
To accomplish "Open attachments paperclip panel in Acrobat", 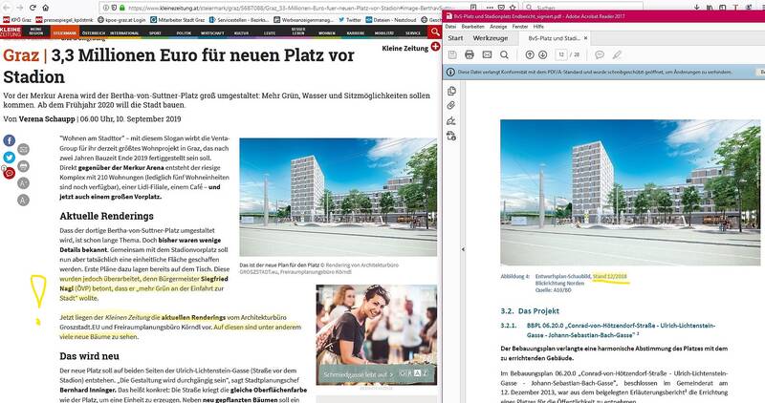I will [451, 105].
